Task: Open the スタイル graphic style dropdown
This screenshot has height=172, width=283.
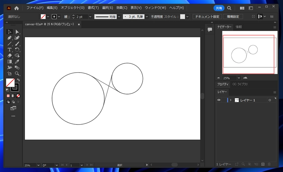Action: (187, 17)
